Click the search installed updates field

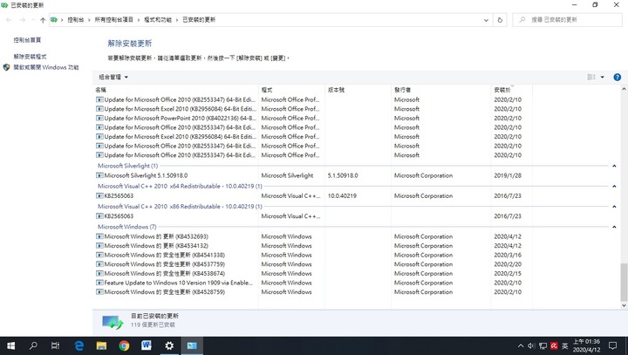pyautogui.click(x=567, y=20)
